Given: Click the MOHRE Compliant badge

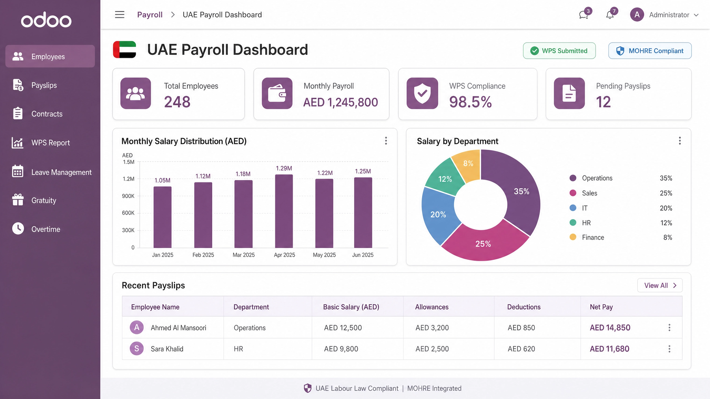Looking at the screenshot, I should click(x=650, y=50).
